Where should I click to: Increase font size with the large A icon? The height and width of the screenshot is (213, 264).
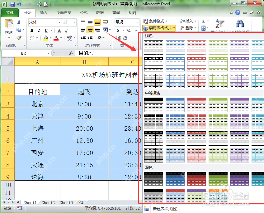(59, 31)
